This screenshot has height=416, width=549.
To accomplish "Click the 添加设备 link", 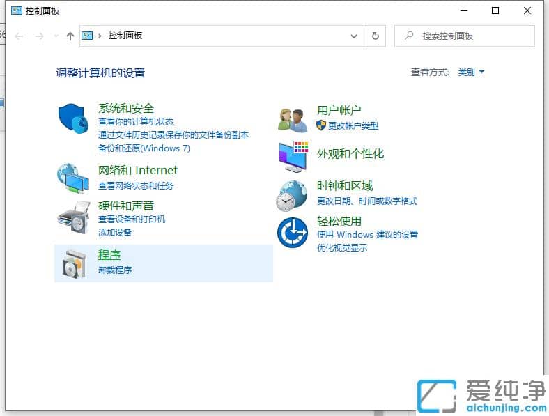I will [x=115, y=233].
